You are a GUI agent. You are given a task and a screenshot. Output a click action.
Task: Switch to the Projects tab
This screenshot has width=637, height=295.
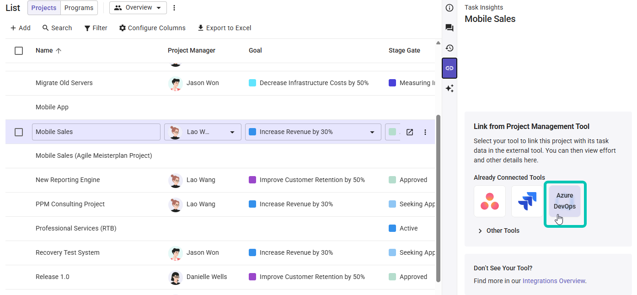(x=44, y=8)
